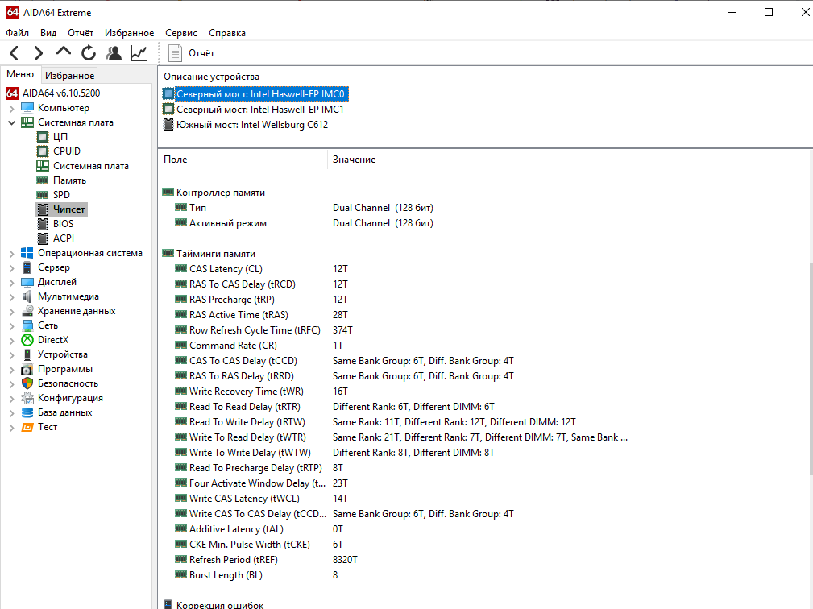
Task: Click the Программы icon in tree
Action: (27, 369)
